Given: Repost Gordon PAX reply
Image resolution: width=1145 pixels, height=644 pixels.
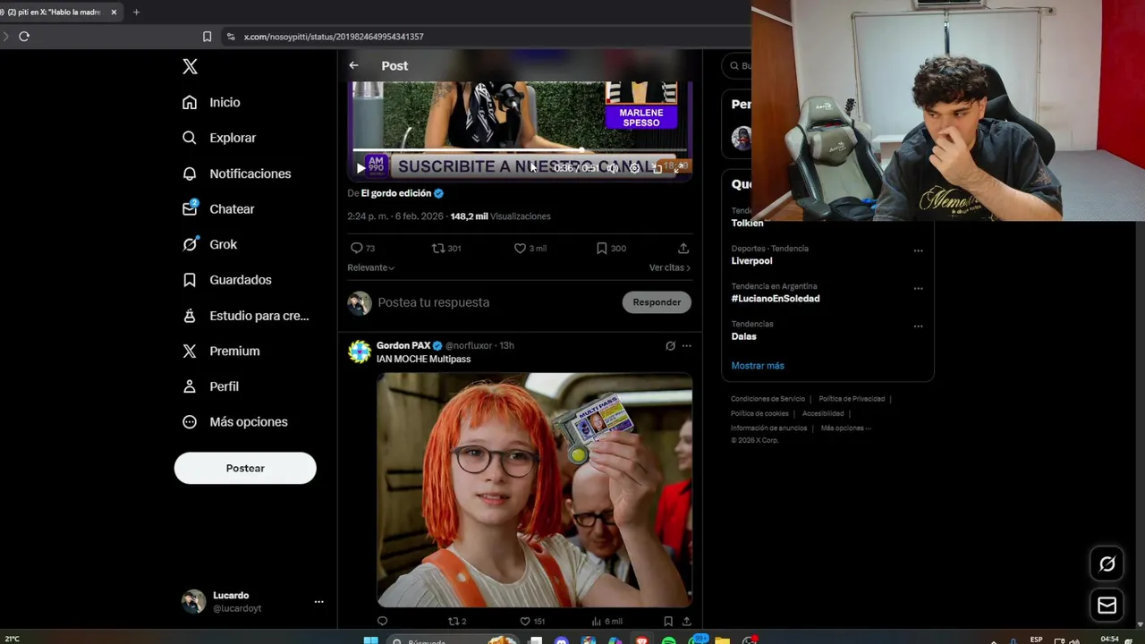Looking at the screenshot, I should point(454,621).
